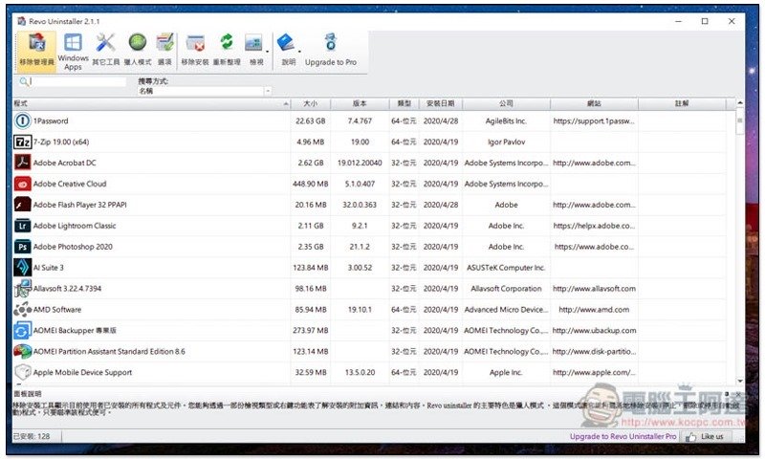
Task: Expand the 說明 (Help) dropdown arrow
Action: [x=299, y=53]
